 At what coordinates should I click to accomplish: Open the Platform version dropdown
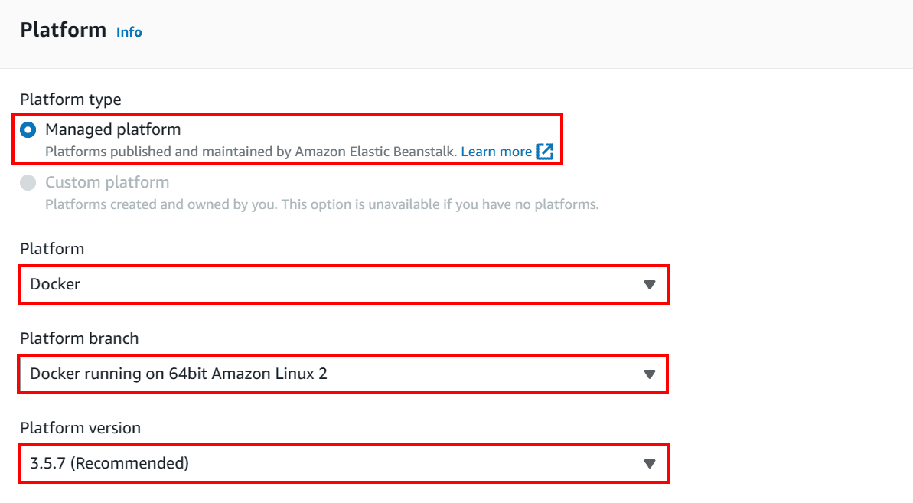coord(337,463)
